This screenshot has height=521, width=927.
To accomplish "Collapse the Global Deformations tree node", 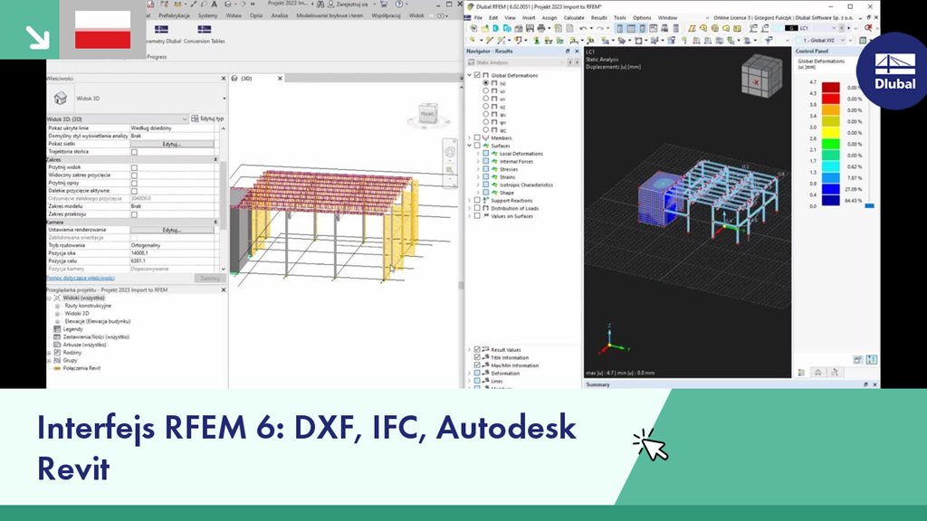I will [470, 75].
